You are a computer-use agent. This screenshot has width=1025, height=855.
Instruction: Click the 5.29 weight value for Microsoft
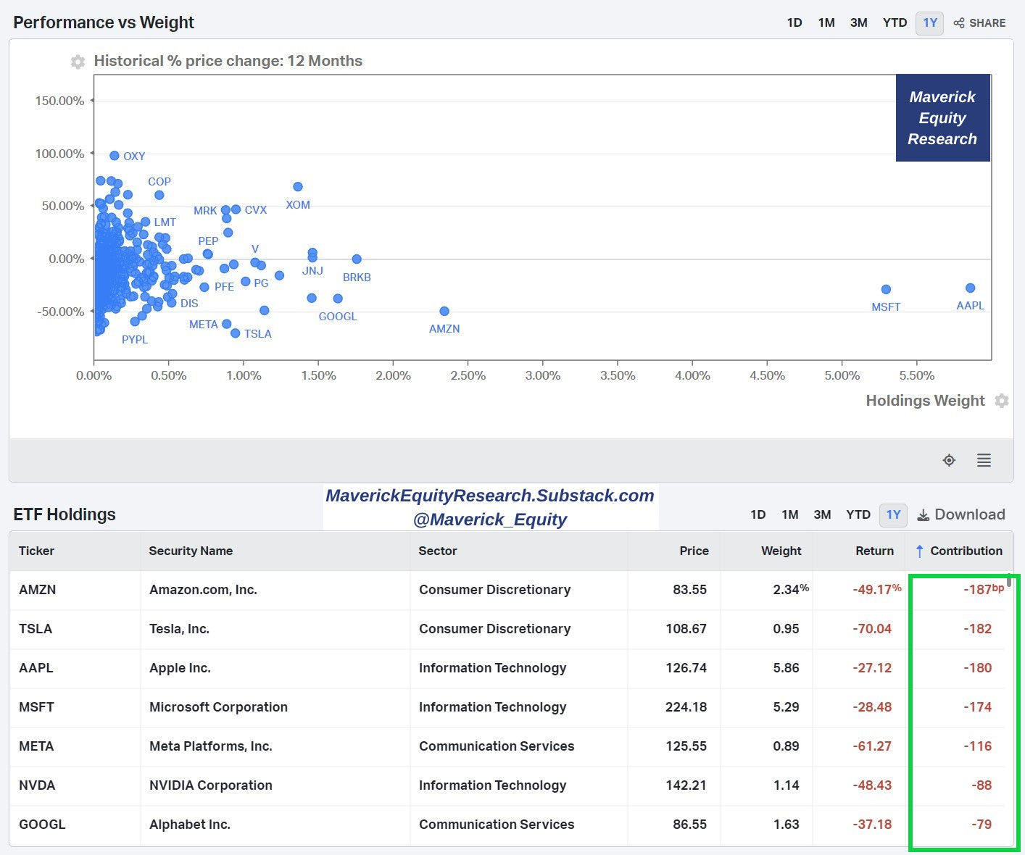[x=786, y=707]
